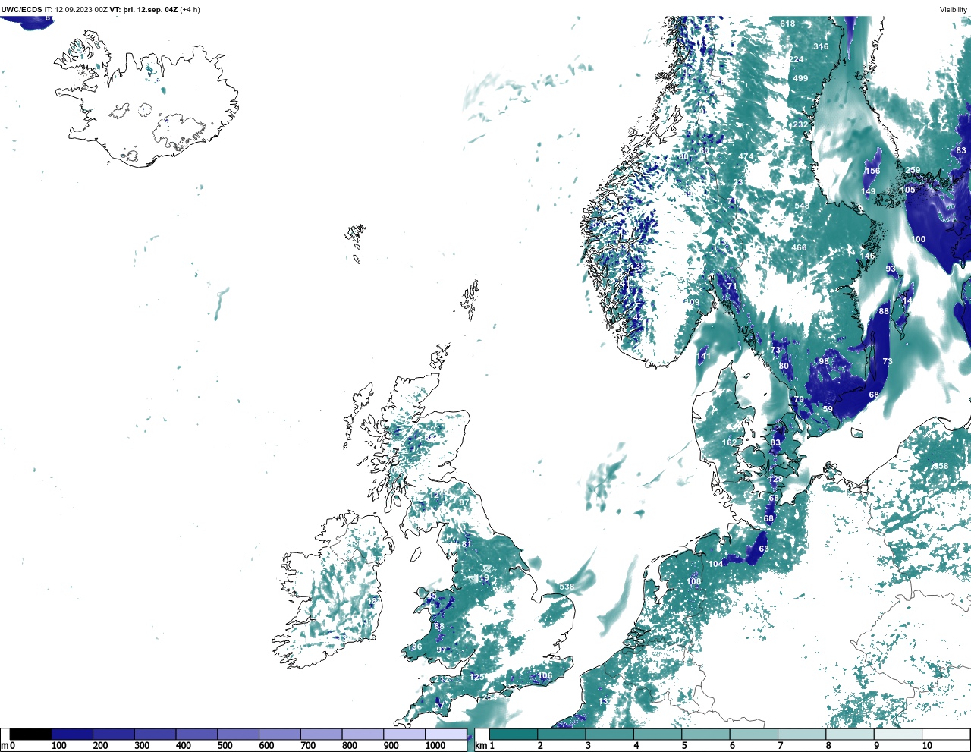Select the 3–4 km teal legend swatch
Image resolution: width=971 pixels, height=752 pixels.
click(610, 735)
